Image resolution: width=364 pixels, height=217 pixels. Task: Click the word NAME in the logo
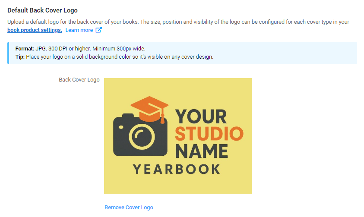202,151
